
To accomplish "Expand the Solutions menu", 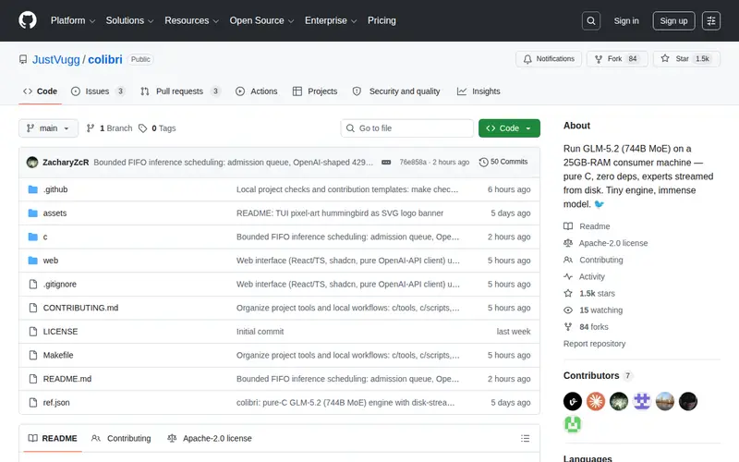I will tap(129, 20).
